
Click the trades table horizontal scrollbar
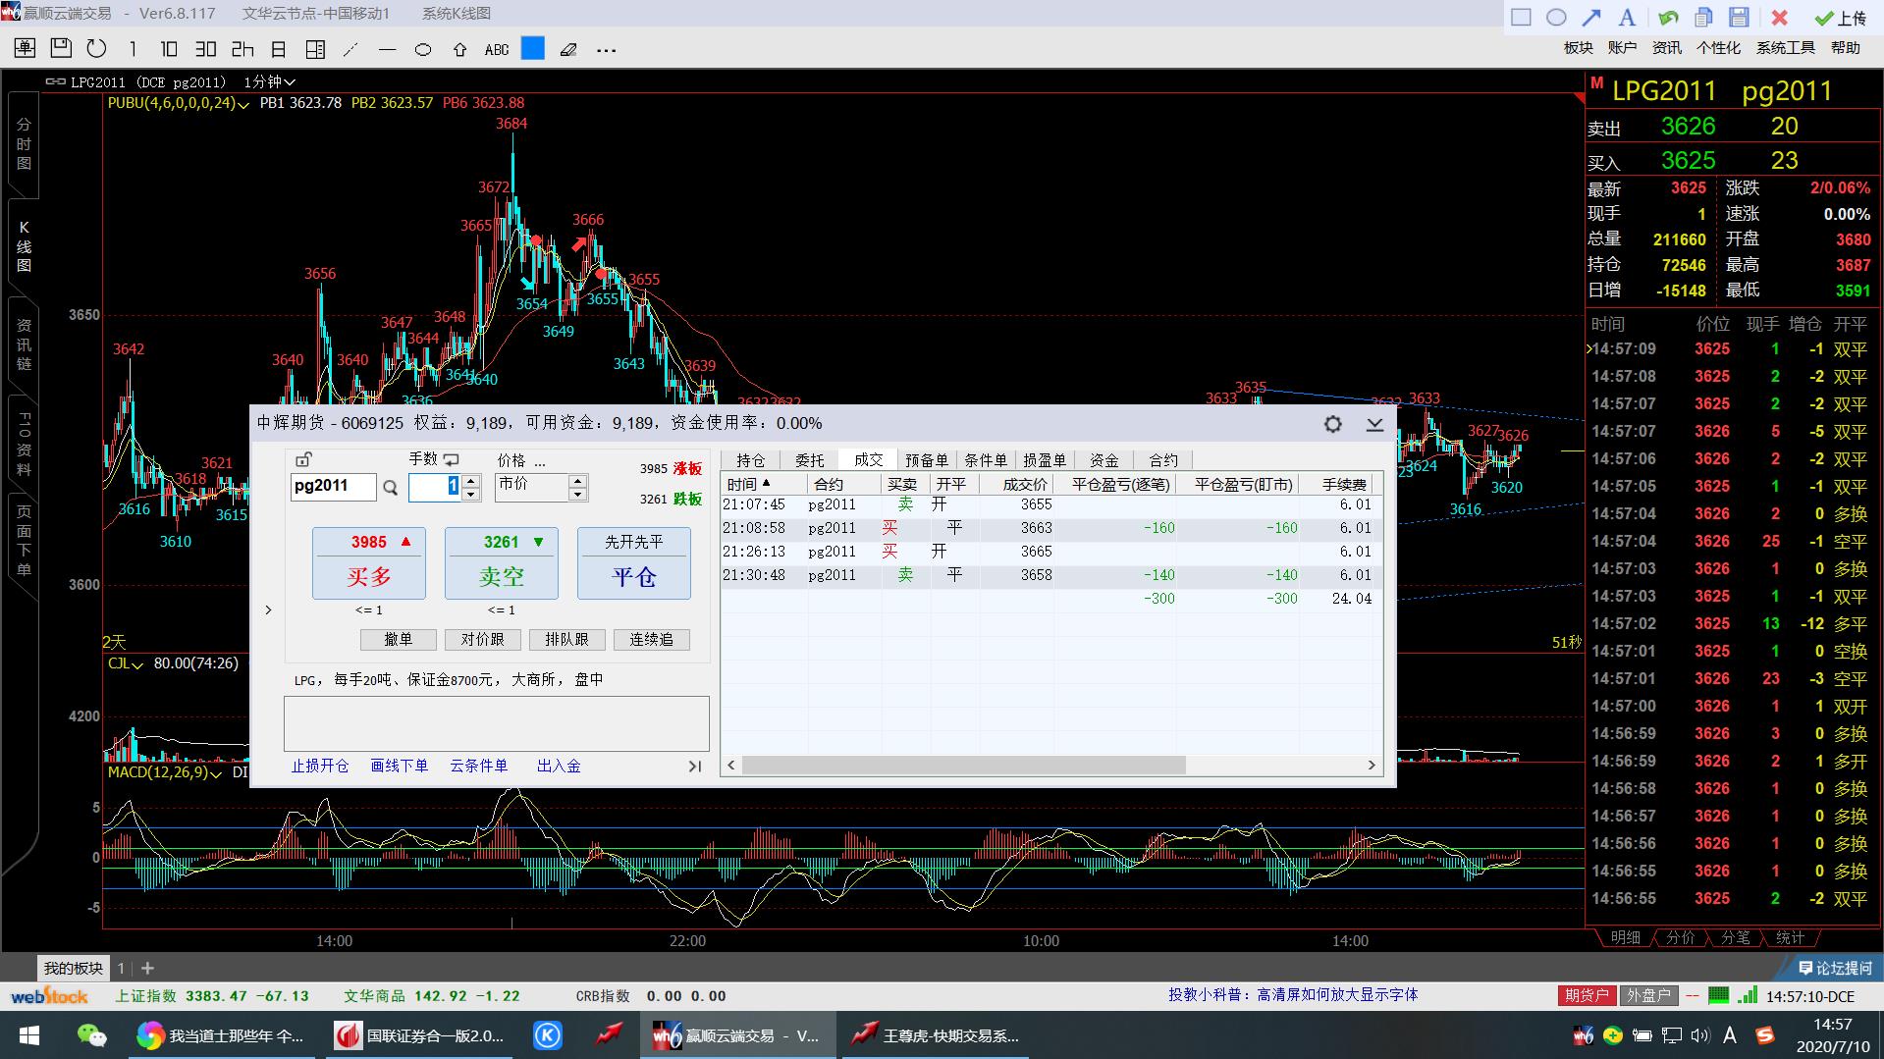click(x=963, y=765)
